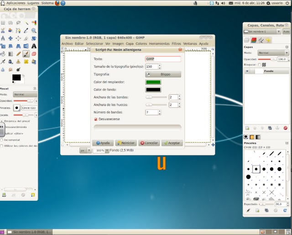Select the Airbrush tool
The image size is (292, 235).
point(3,62)
